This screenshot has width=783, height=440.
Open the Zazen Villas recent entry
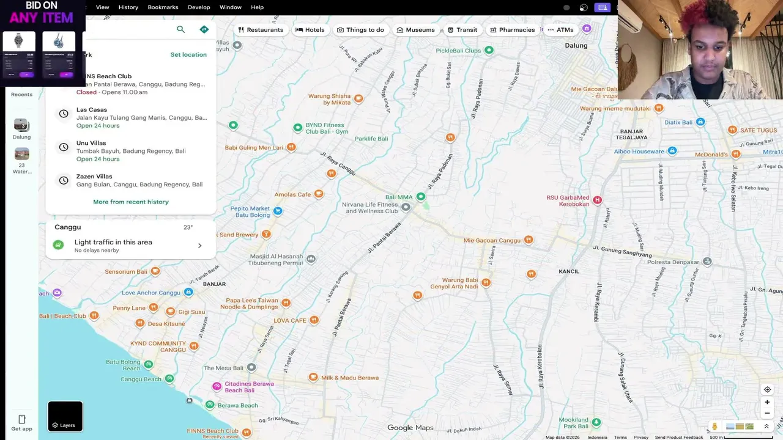[131, 180]
